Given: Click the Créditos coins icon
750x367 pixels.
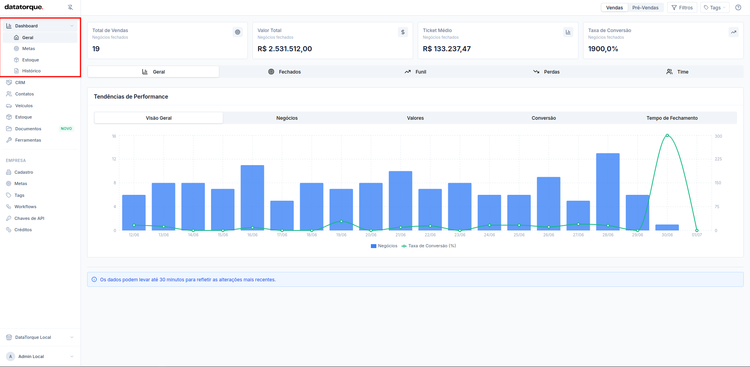Looking at the screenshot, I should (9, 230).
